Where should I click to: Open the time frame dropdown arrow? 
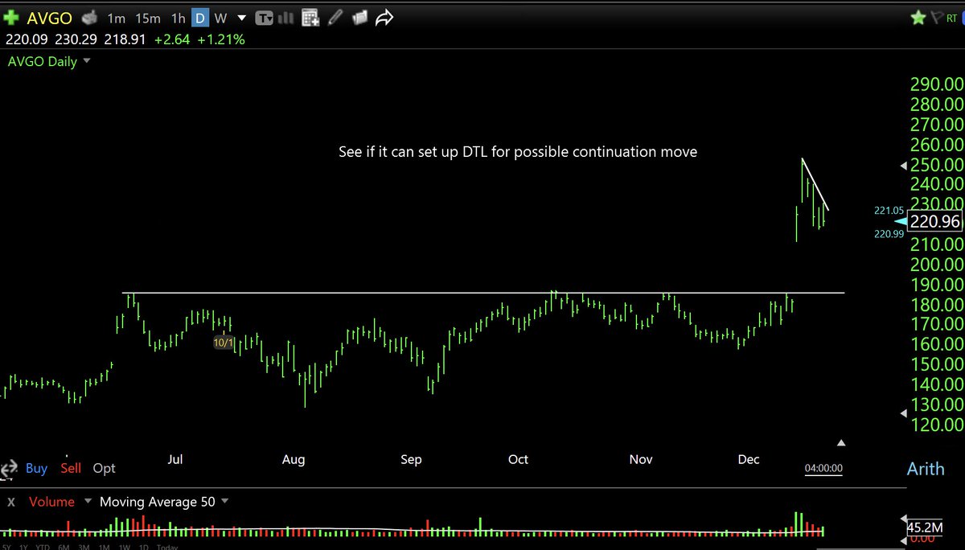[240, 18]
